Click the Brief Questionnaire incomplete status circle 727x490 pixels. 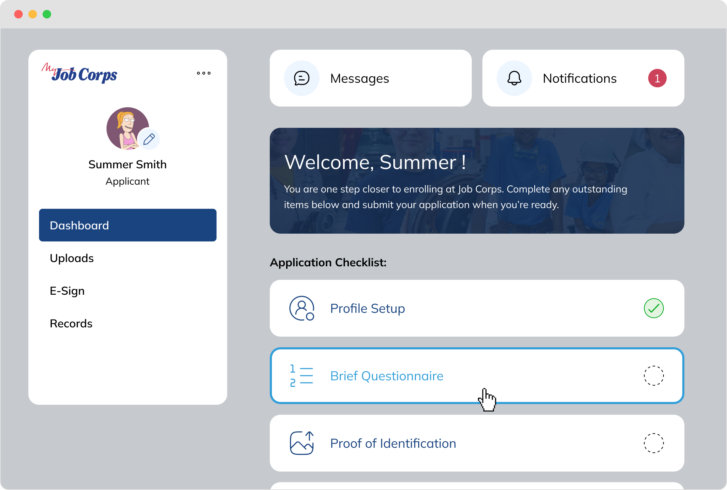[654, 376]
